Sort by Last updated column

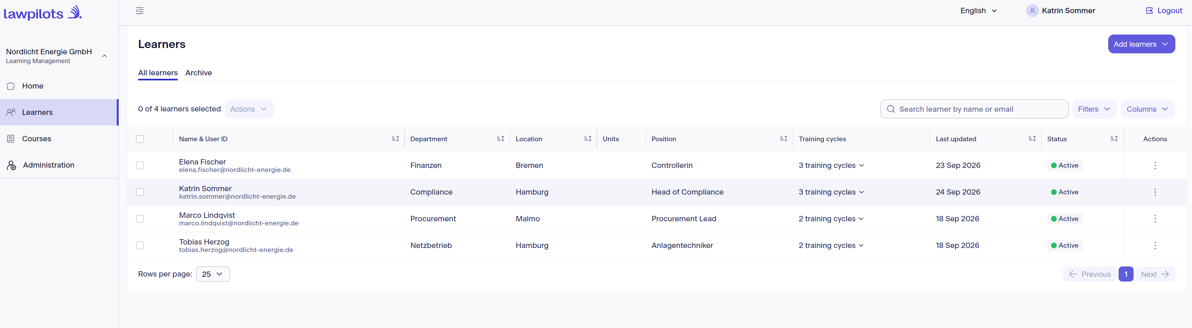point(1032,139)
